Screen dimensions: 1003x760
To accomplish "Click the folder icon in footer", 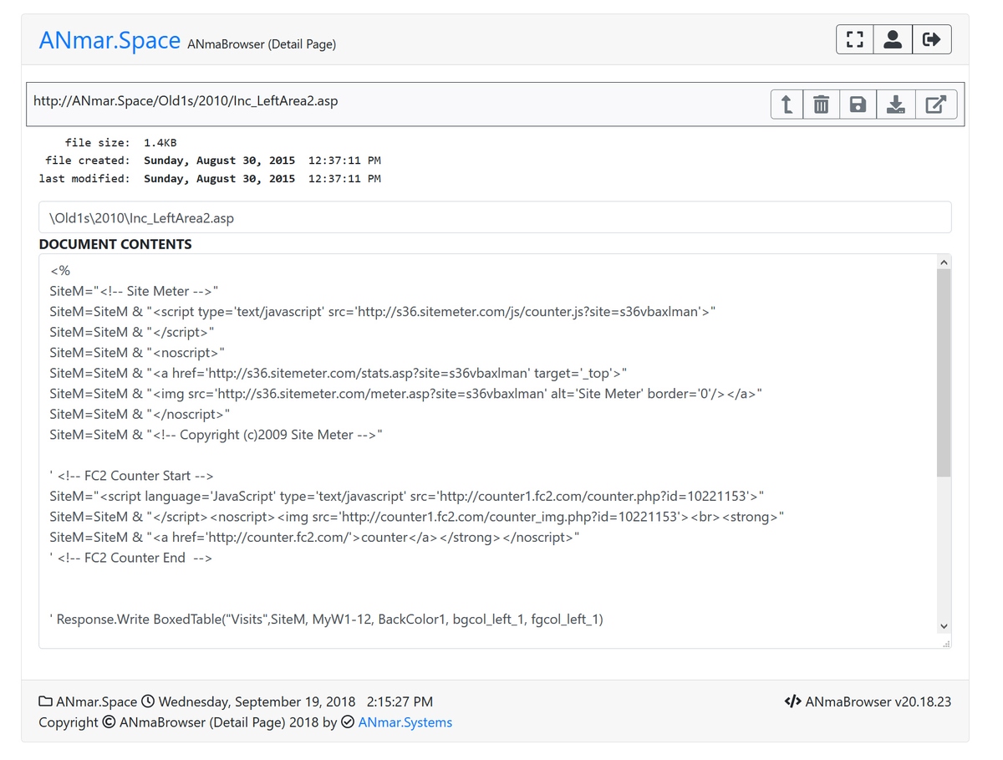I will click(45, 701).
